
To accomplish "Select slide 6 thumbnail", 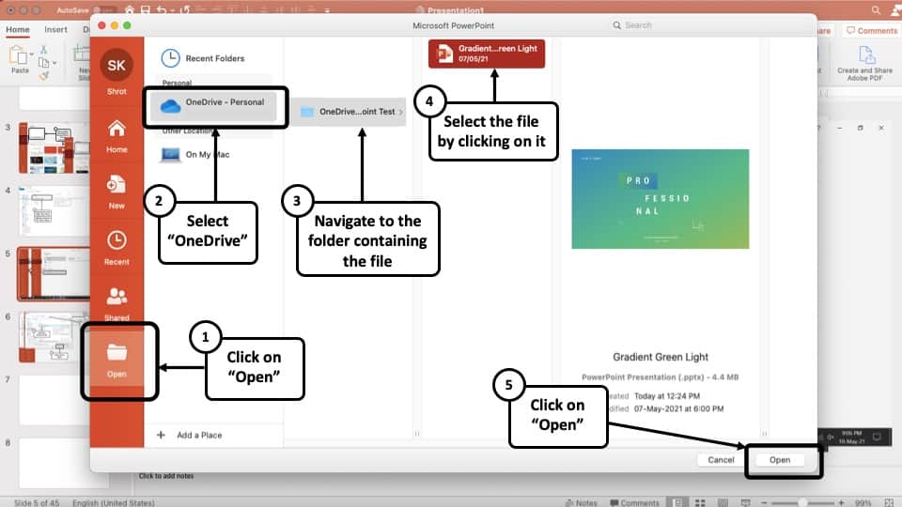I will click(53, 337).
